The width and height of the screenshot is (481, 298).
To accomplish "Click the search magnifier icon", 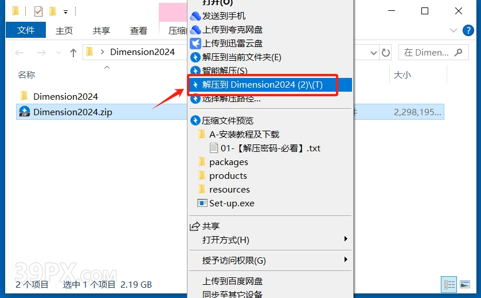I will point(458,52).
